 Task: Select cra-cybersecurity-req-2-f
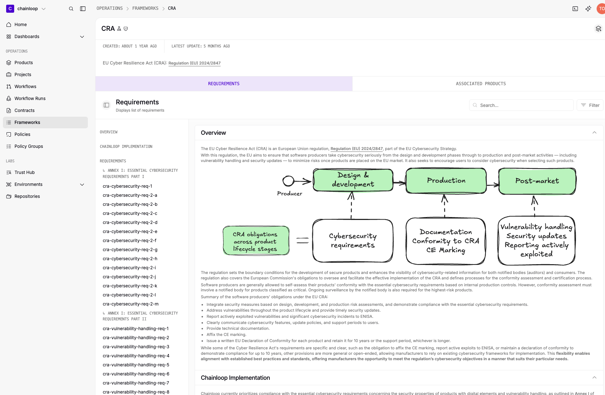point(130,241)
